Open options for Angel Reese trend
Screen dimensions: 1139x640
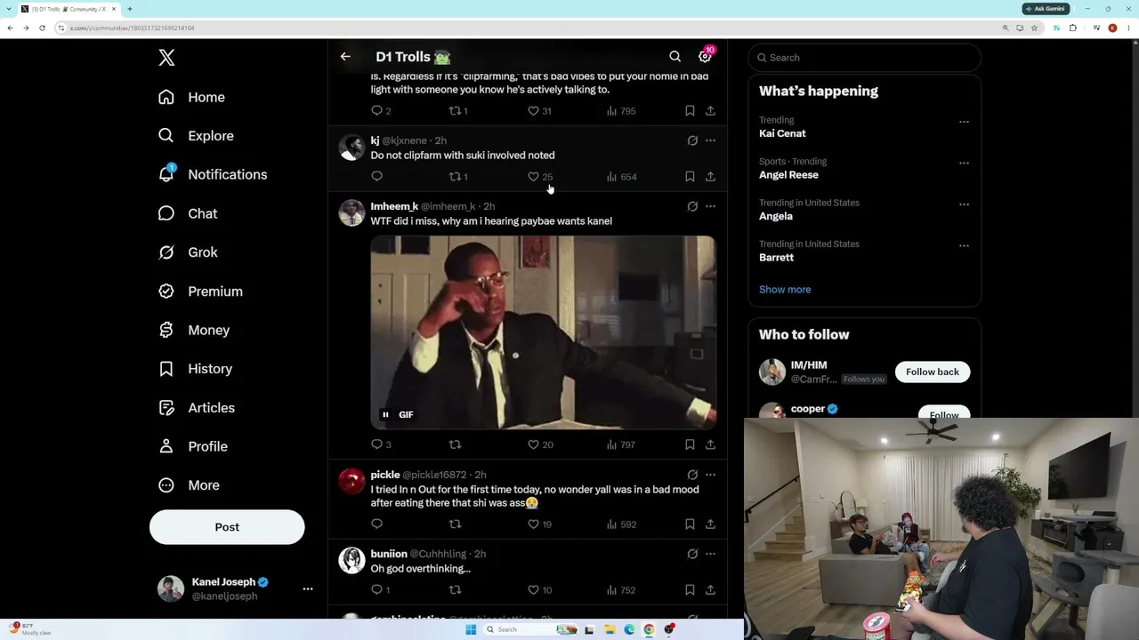pos(964,164)
